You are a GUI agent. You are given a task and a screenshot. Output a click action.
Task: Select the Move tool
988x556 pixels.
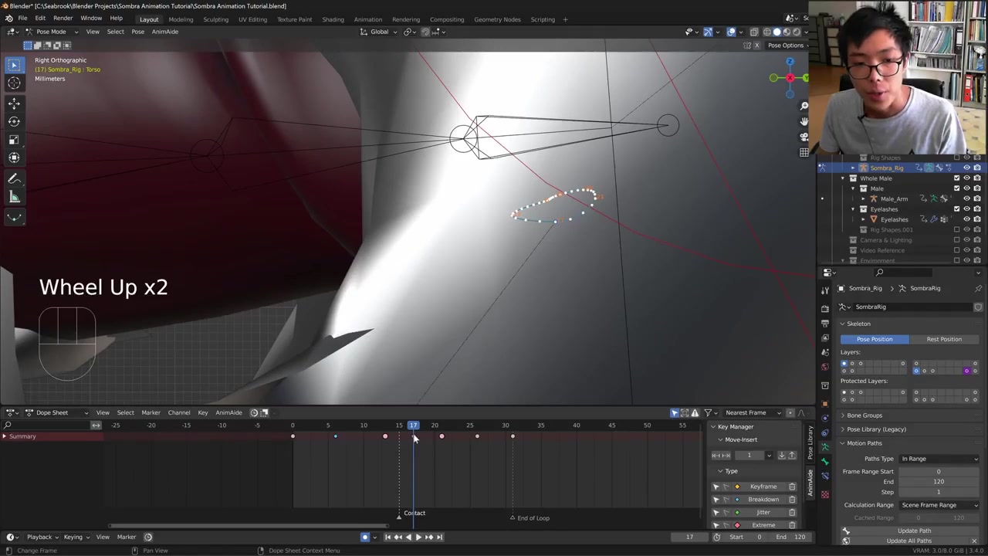coord(14,103)
